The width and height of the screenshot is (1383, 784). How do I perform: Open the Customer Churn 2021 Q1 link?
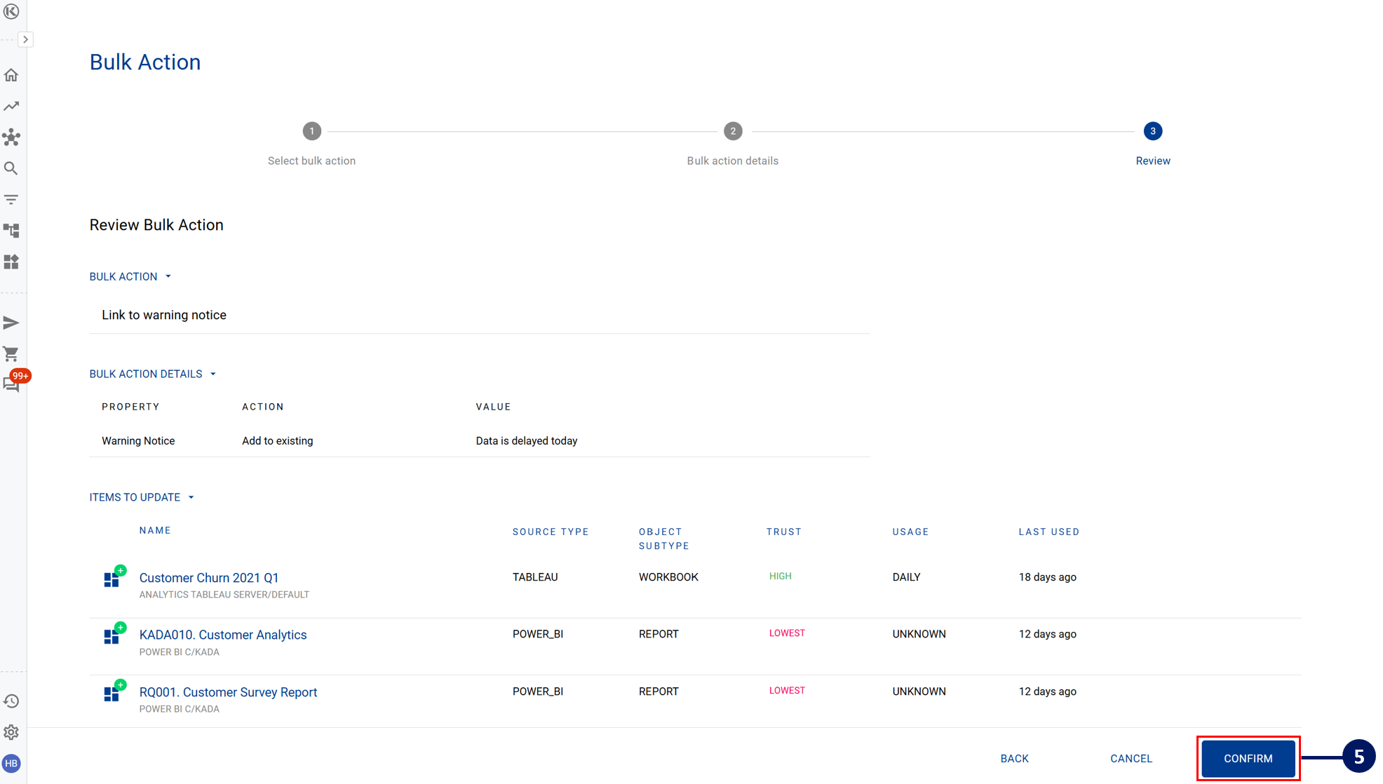pyautogui.click(x=209, y=578)
